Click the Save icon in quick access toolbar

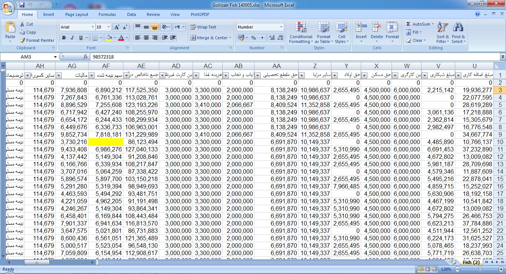22,5
